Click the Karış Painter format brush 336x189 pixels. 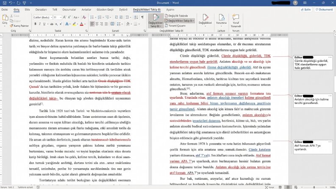tap(19, 26)
